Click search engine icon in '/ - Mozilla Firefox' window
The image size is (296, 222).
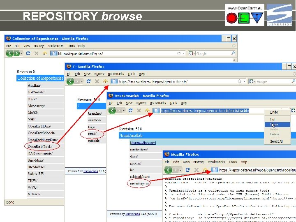point(251,81)
